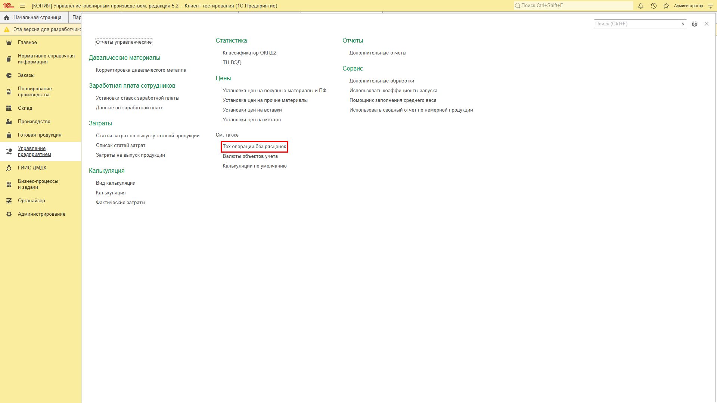Click the Управление предприятием section icon
717x403 pixels.
[x=9, y=151]
